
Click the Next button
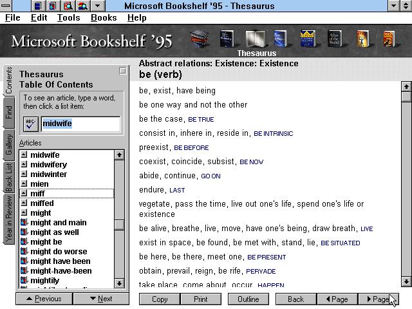pyautogui.click(x=101, y=299)
